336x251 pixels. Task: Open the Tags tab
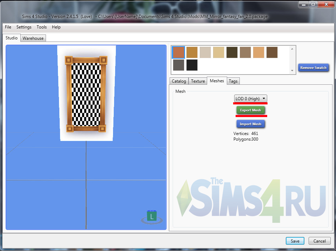[x=233, y=81]
